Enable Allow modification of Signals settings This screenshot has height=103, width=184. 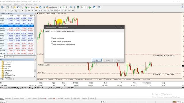[52, 45]
